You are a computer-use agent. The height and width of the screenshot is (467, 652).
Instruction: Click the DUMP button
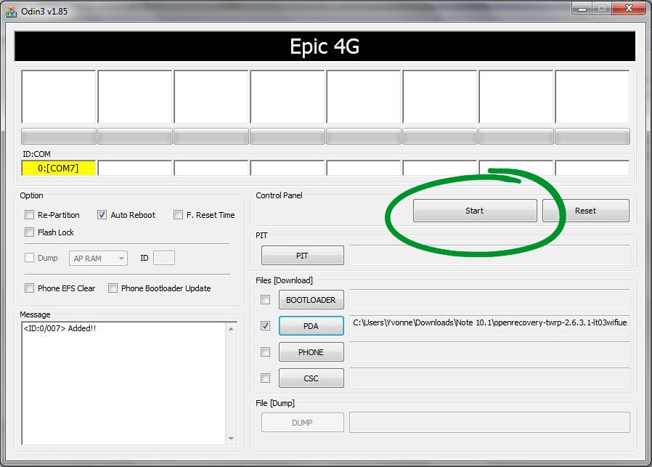click(x=302, y=423)
